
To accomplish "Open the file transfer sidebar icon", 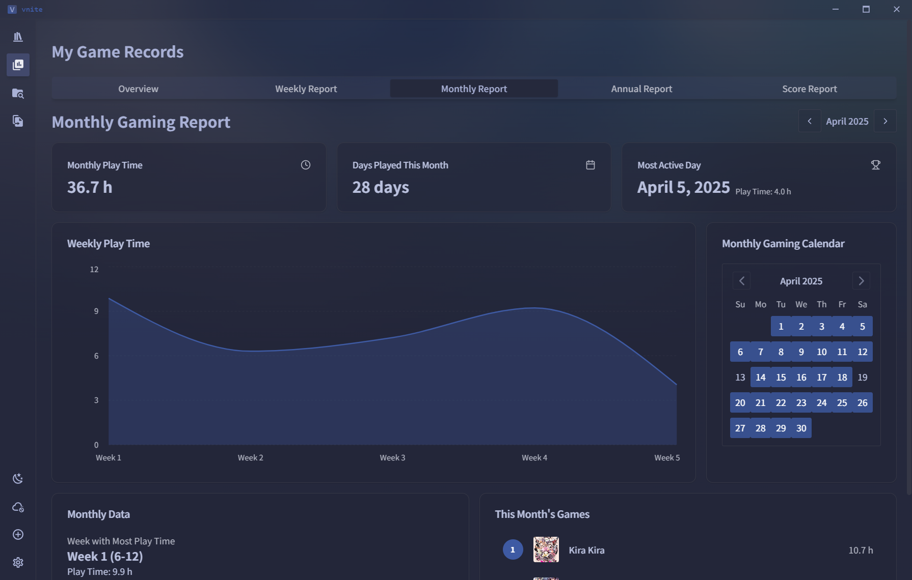I will (x=18, y=121).
